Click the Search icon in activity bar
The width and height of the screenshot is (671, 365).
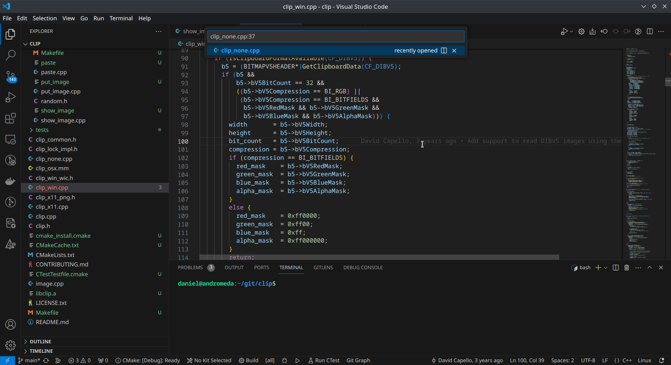coord(11,55)
